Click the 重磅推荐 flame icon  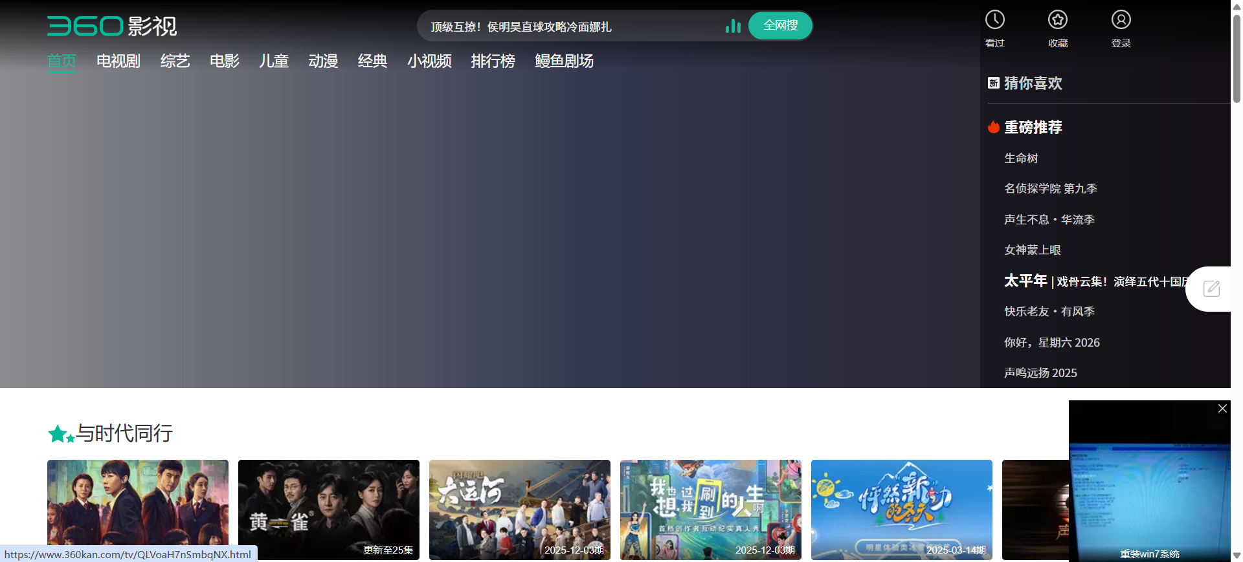click(994, 127)
